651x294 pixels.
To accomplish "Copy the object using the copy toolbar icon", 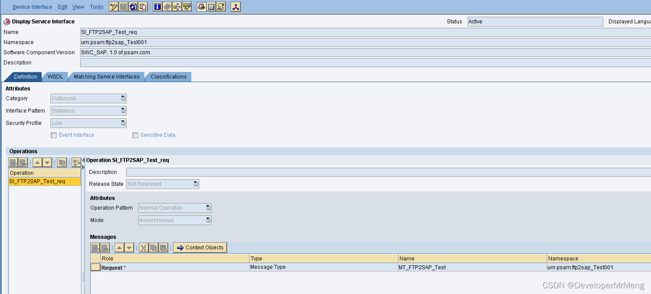I will (x=142, y=6).
